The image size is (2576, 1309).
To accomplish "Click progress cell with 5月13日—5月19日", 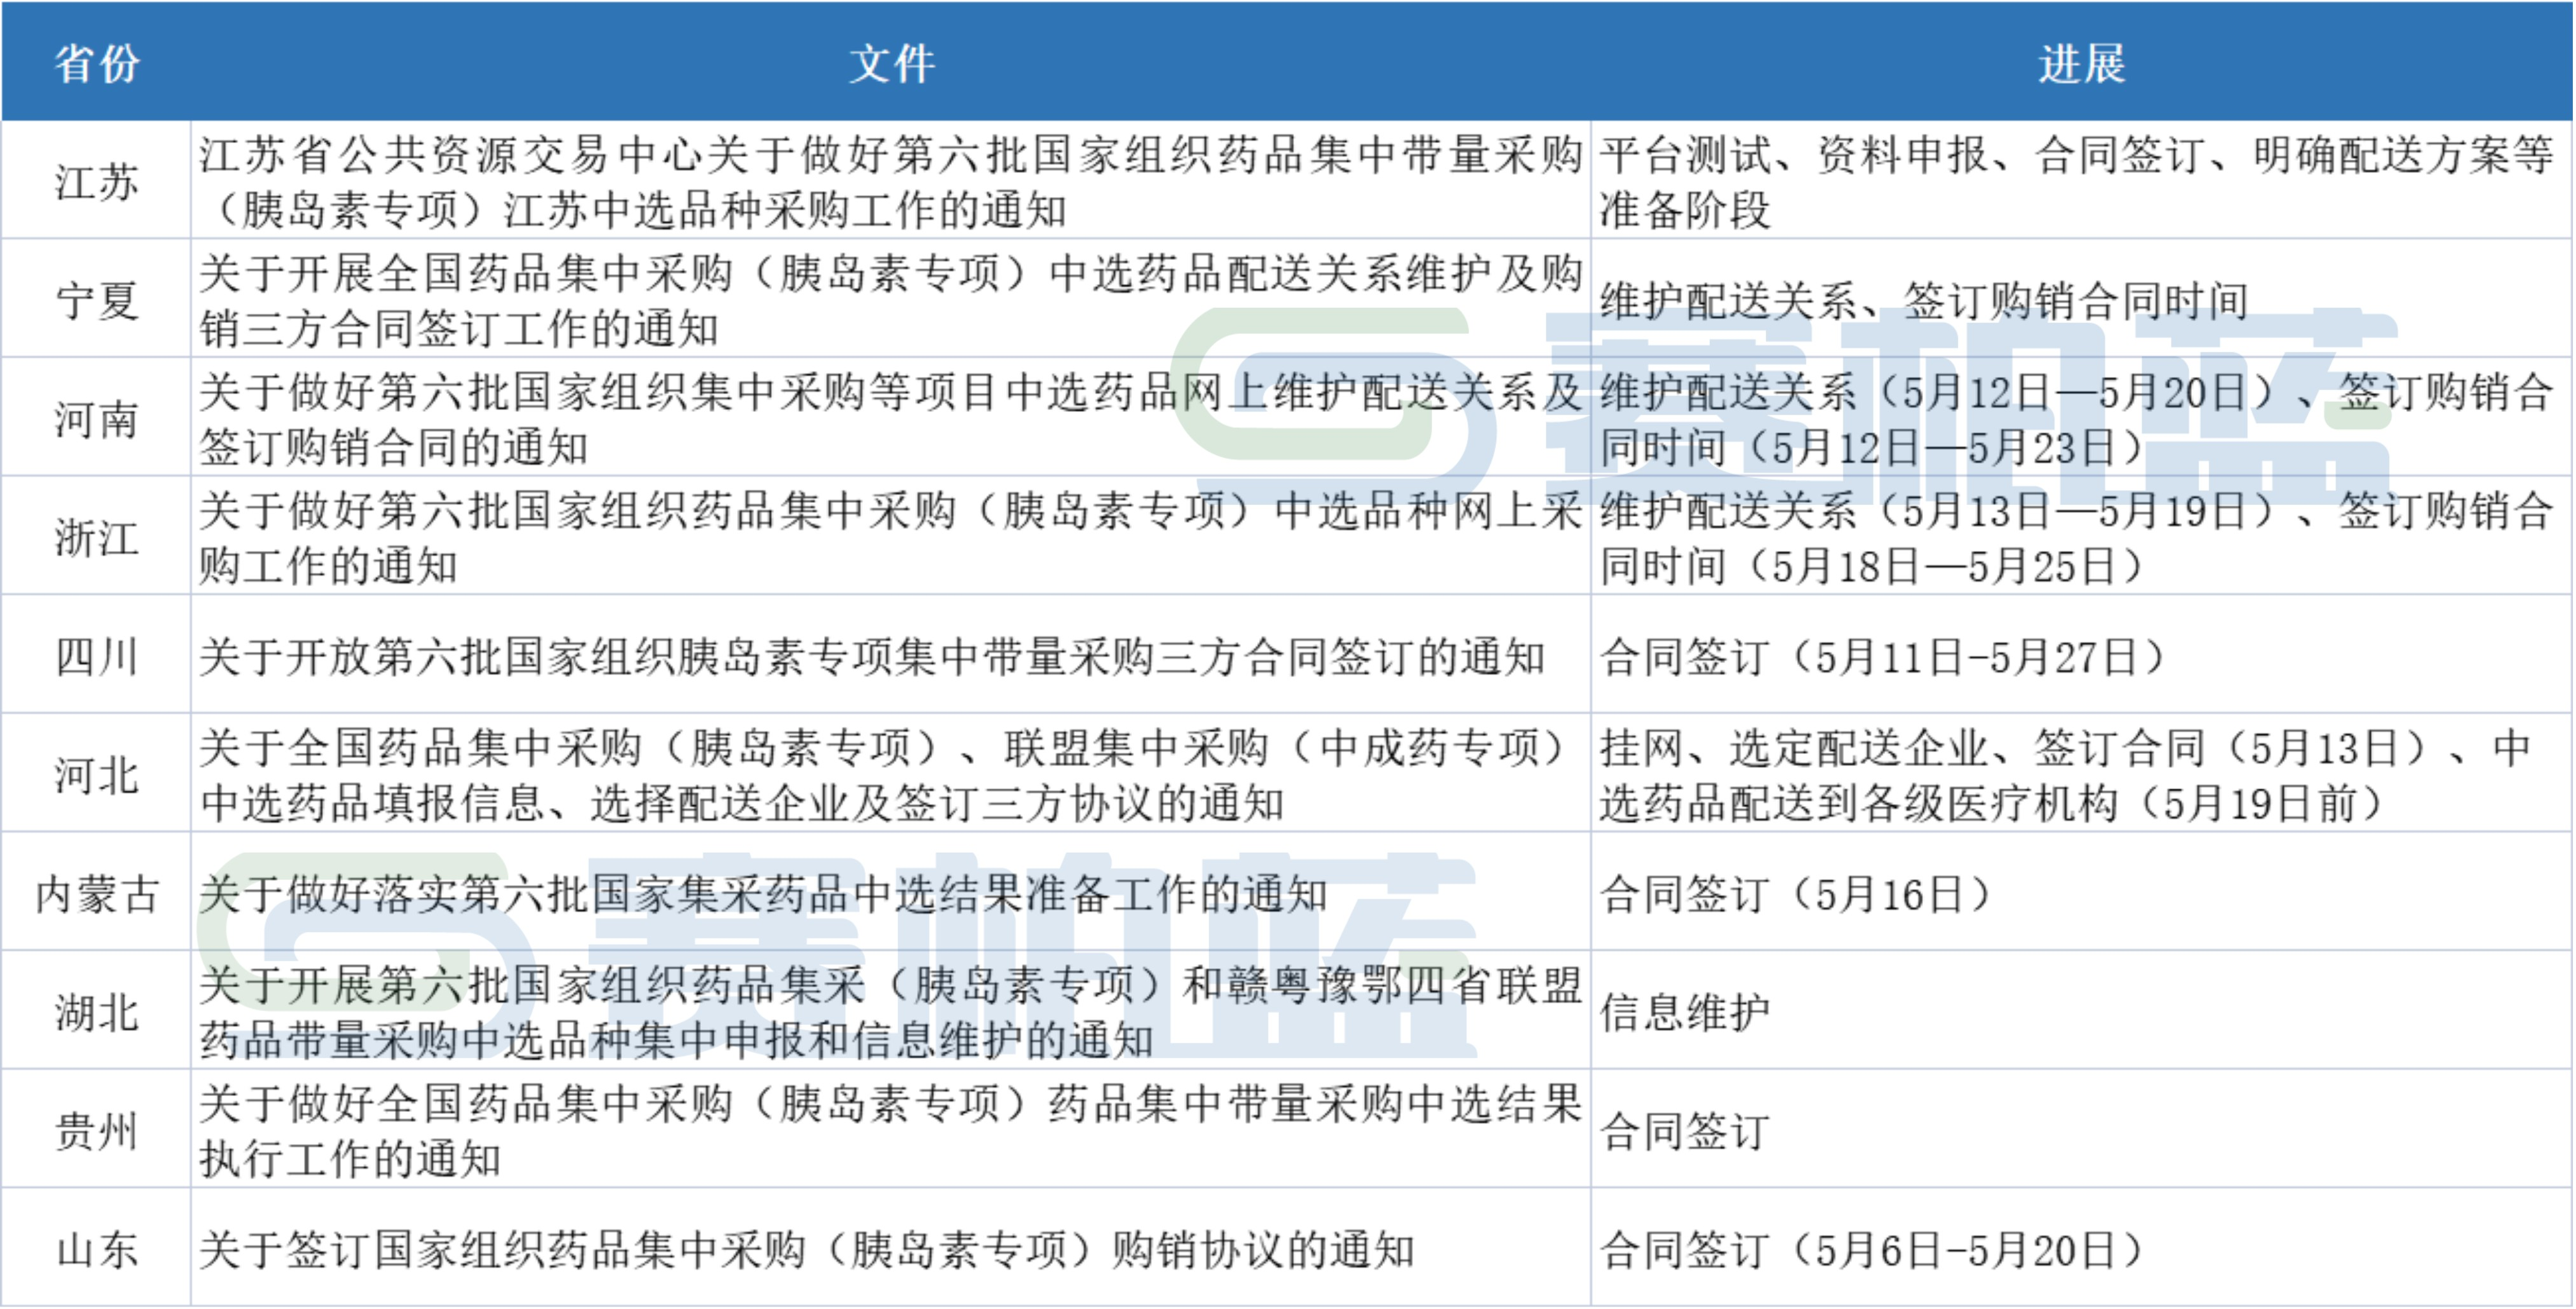I will (2082, 536).
